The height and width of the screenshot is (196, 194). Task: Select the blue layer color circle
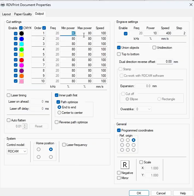[x=22, y=39]
